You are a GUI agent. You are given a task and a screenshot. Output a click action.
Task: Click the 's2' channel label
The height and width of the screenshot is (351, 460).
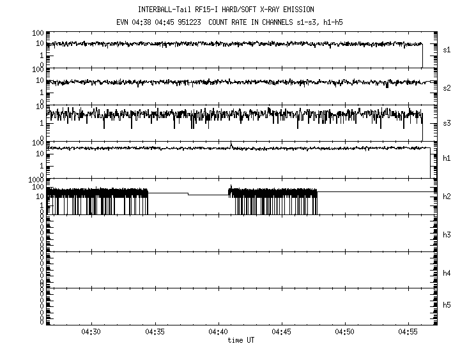pos(447,88)
